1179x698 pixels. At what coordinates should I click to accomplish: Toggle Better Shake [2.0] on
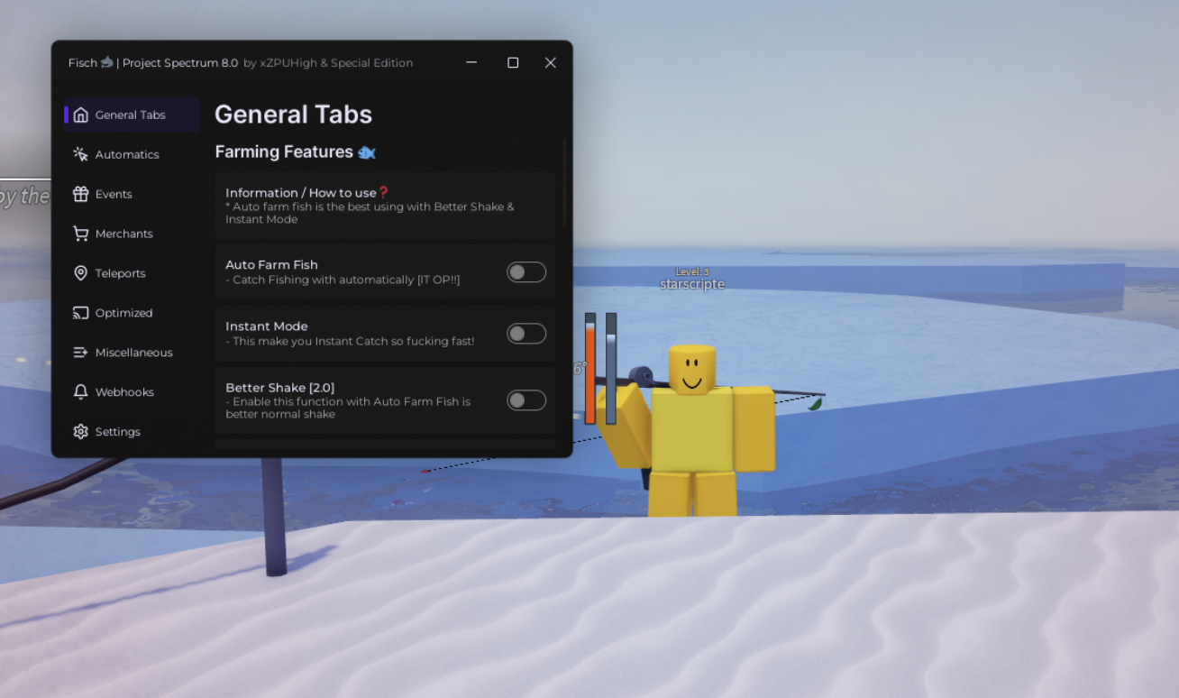[x=526, y=400]
